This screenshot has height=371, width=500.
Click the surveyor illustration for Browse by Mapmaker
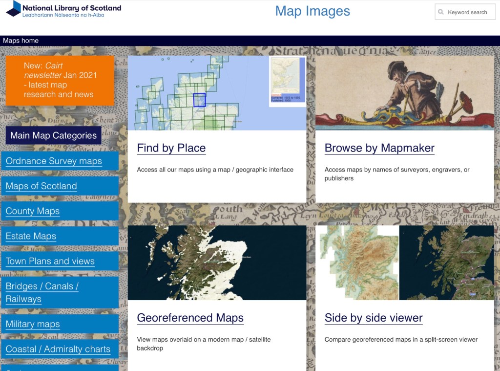click(404, 93)
